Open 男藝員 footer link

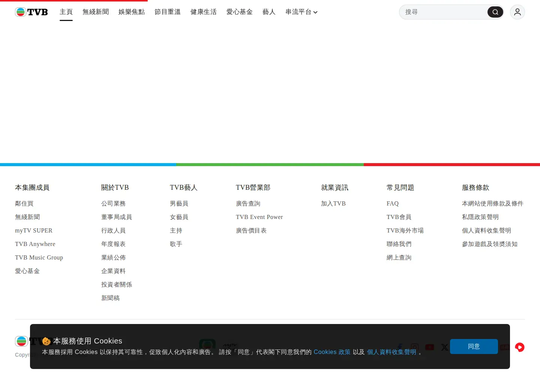pos(179,204)
